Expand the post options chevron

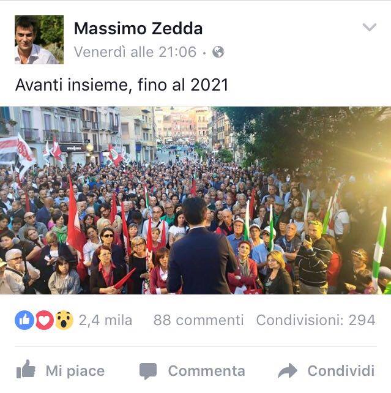370,27
